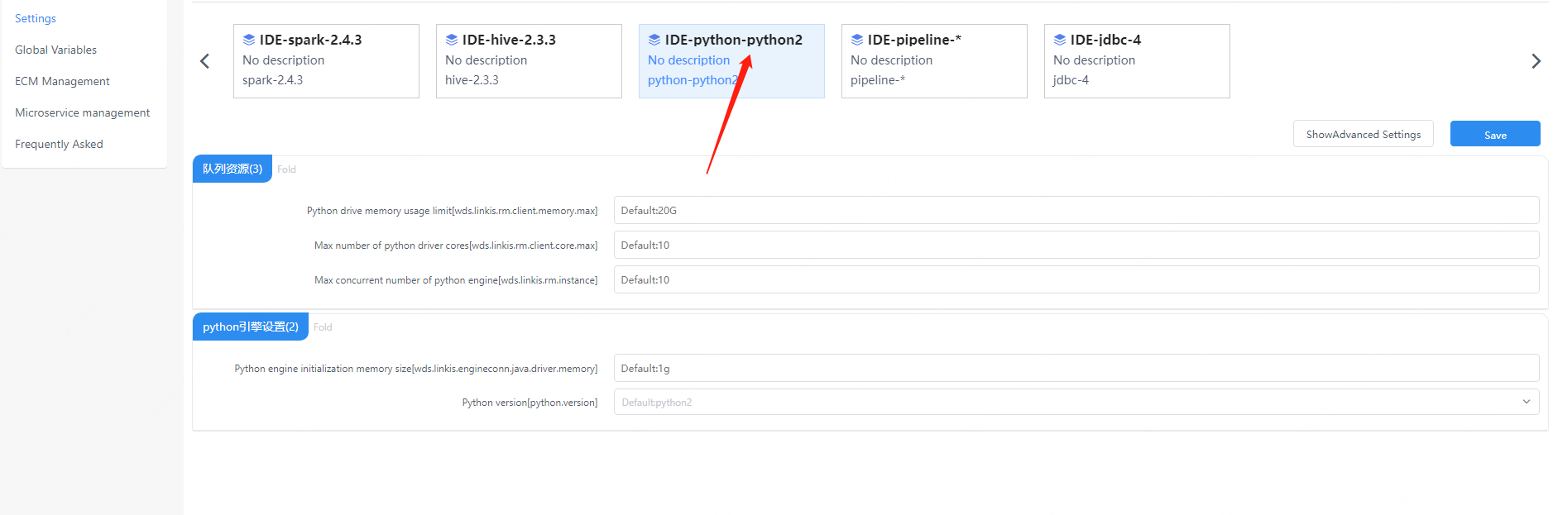
Task: Click the stack icon on IDE-pipeline-* card
Action: click(x=856, y=40)
